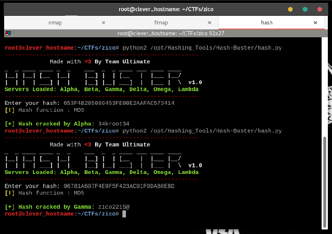Click the yellow minimize window button
The image size is (332, 234).
[290, 9]
